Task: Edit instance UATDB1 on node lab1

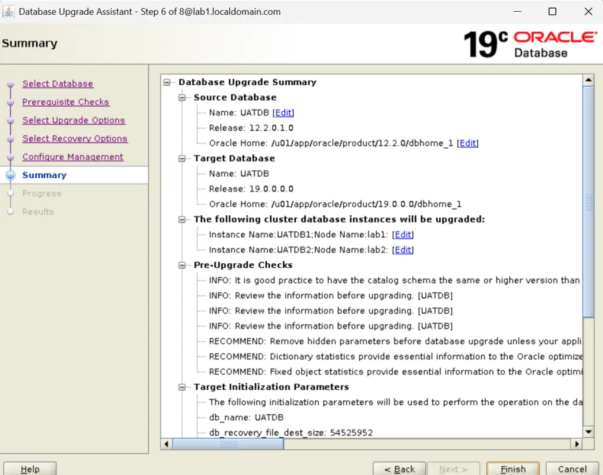Action: click(x=403, y=234)
